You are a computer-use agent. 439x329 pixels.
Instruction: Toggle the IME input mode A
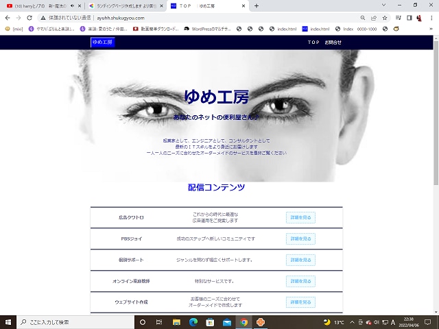tap(393, 322)
